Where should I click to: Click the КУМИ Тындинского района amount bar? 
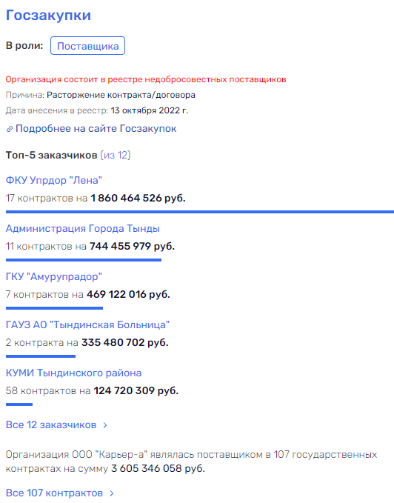click(19, 404)
